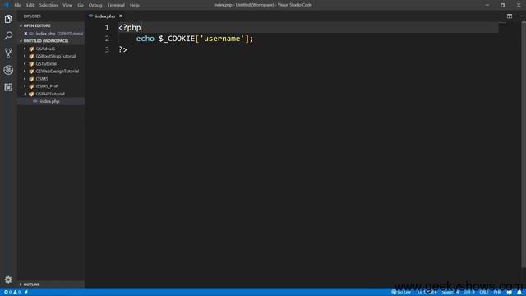526x296 pixels.
Task: Select the GSWebDesignTutorial folder name
Action: coord(58,72)
